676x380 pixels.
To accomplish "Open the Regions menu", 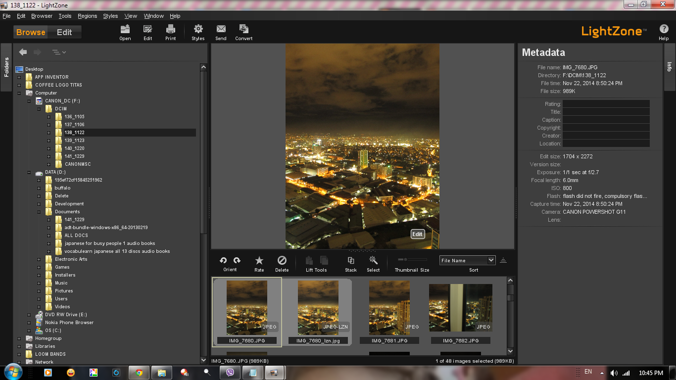I will coord(87,16).
